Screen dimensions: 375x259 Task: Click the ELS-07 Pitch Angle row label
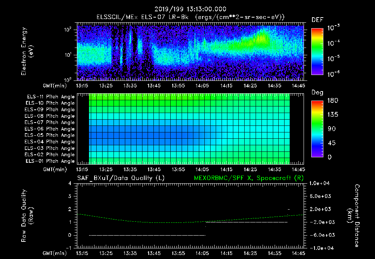[x=49, y=122]
